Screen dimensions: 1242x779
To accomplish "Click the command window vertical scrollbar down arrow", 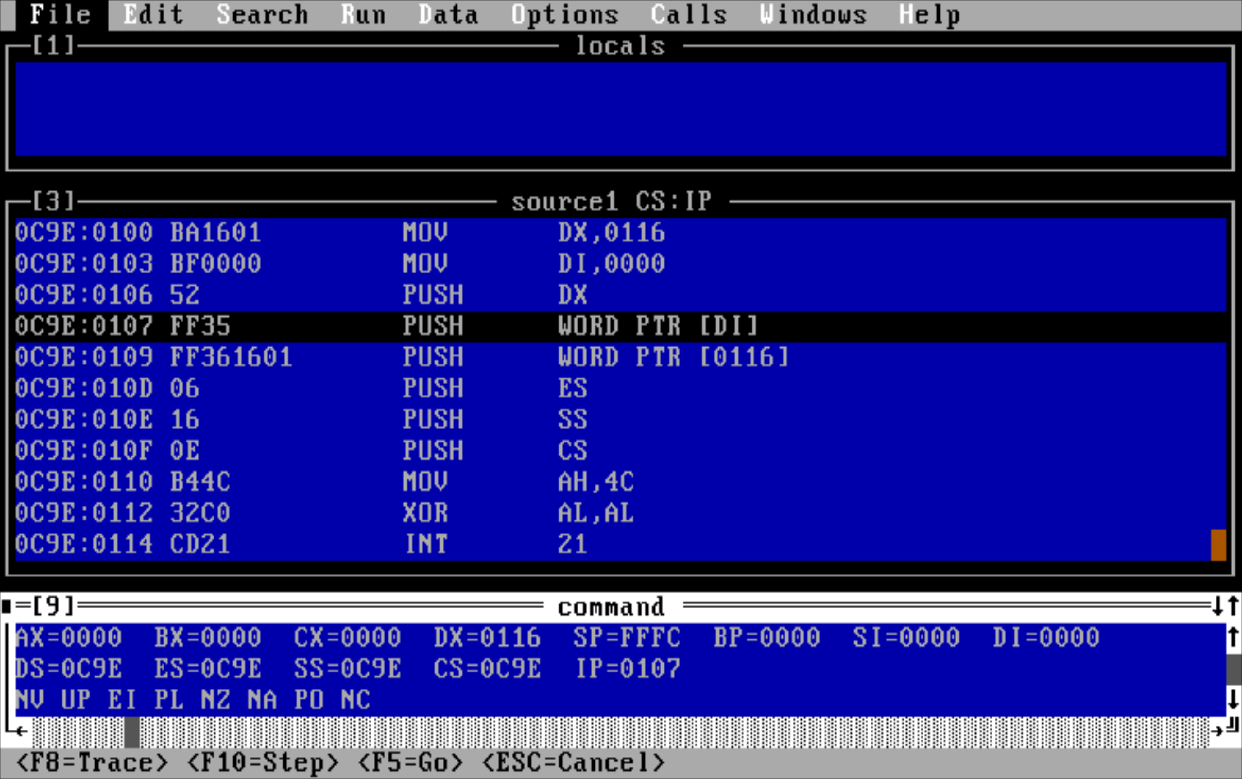I will [x=1233, y=700].
